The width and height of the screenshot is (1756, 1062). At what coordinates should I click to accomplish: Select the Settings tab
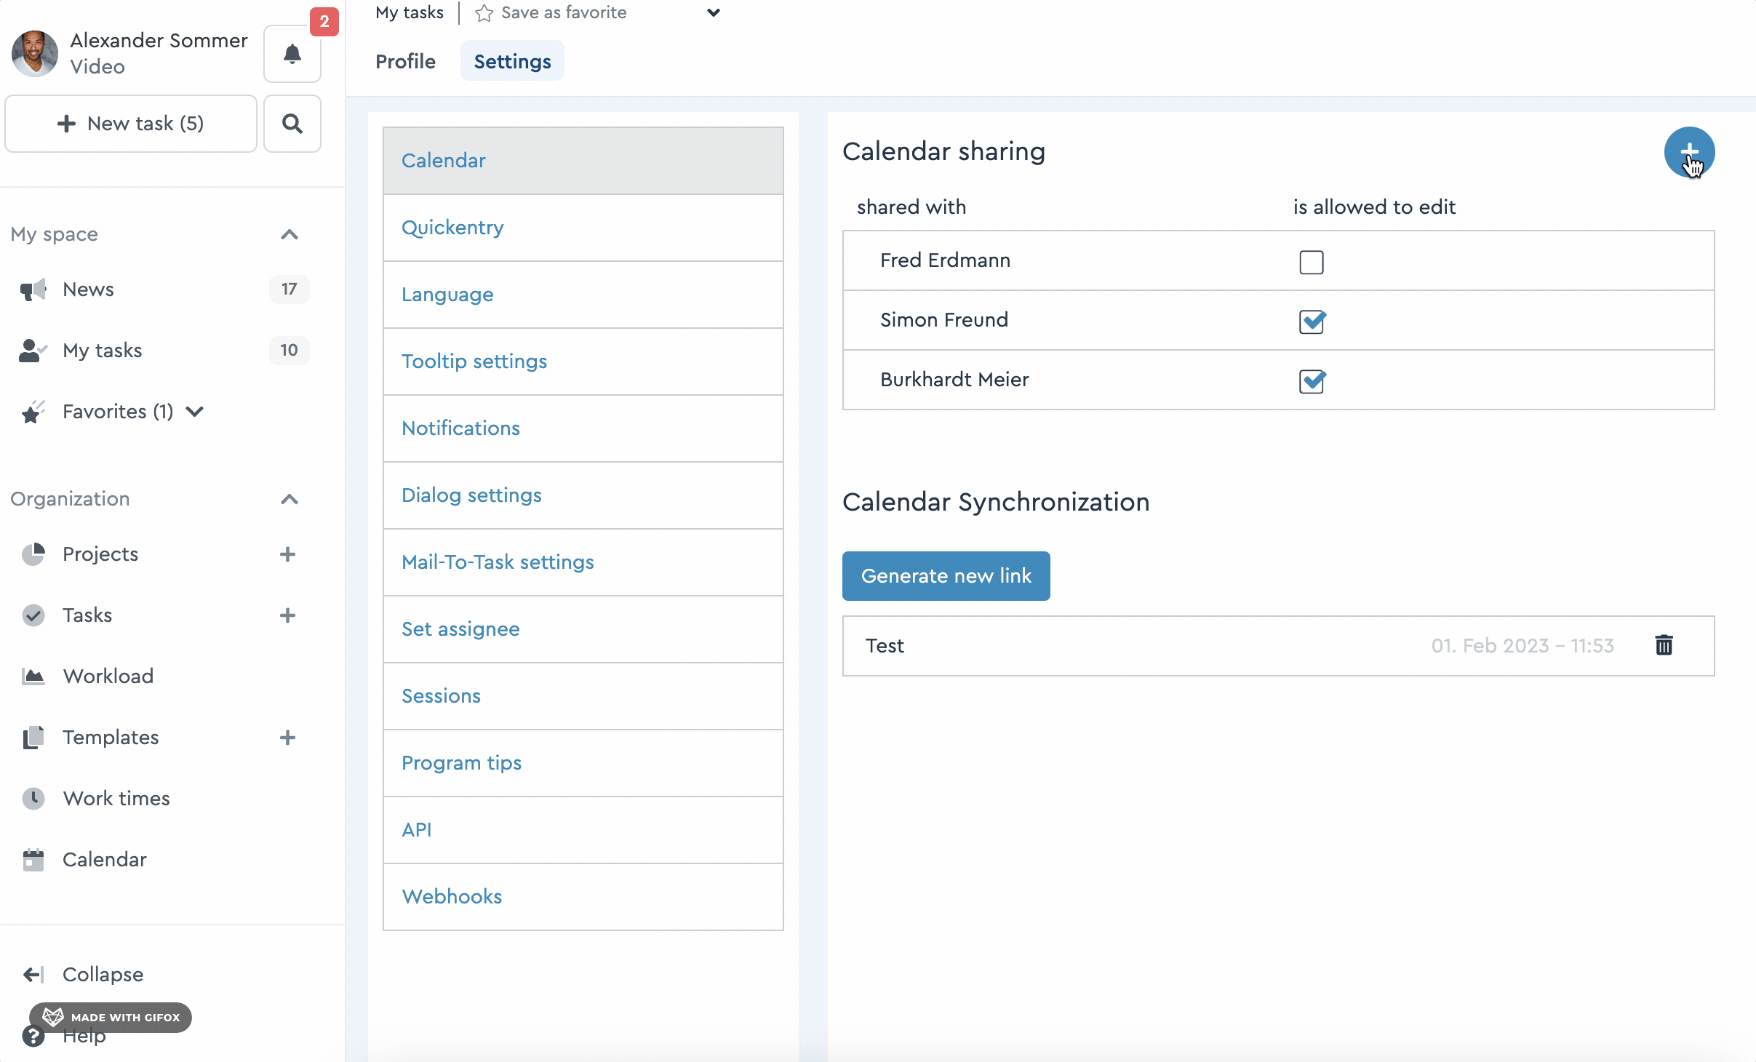pos(512,62)
